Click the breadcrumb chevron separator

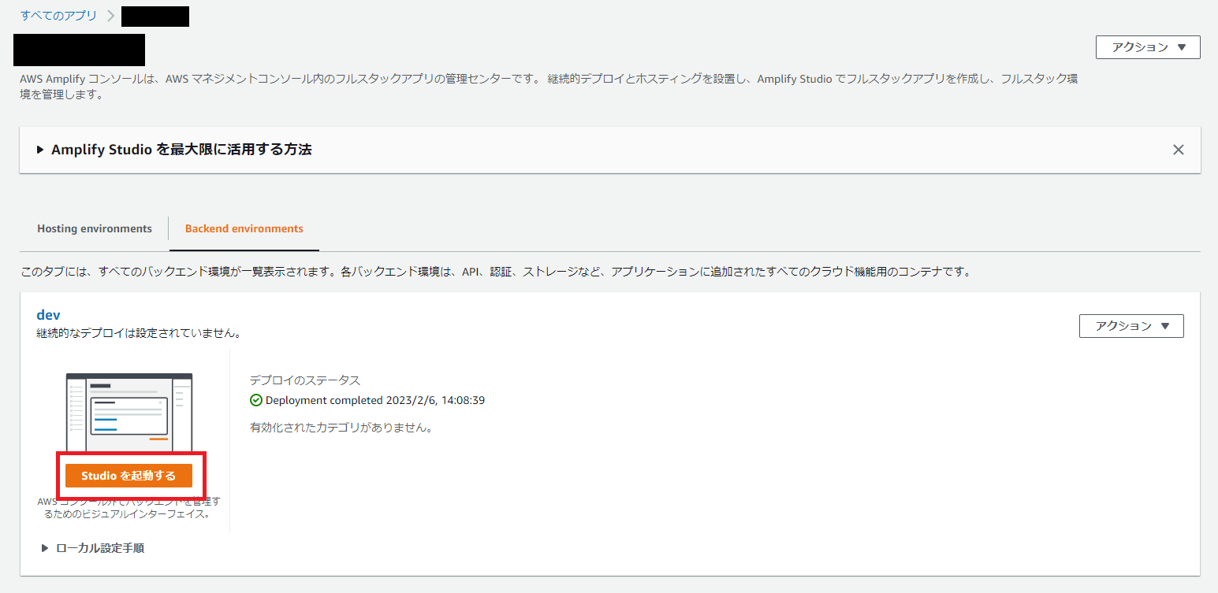tap(110, 16)
